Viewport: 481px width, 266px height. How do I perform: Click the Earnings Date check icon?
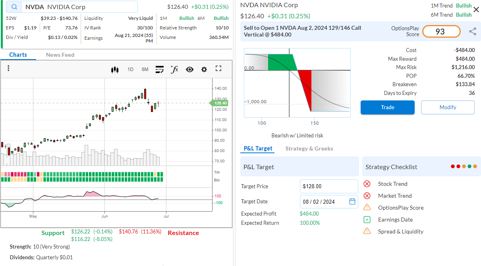pos(367,220)
